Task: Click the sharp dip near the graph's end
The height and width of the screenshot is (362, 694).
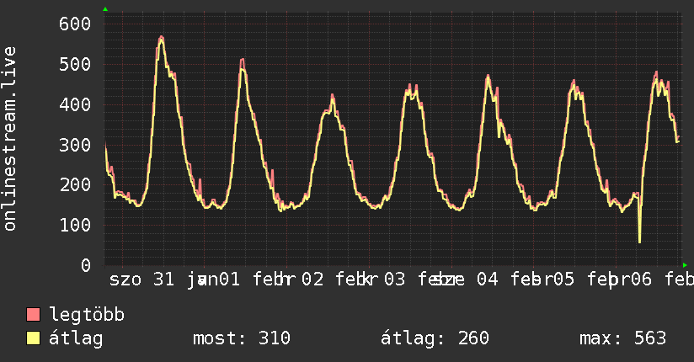Action: coord(639,242)
